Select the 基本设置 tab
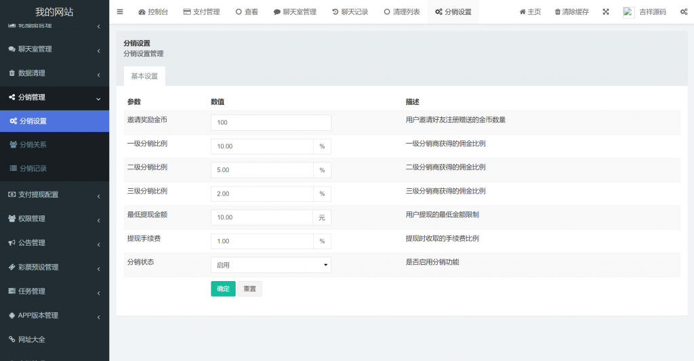 [144, 76]
